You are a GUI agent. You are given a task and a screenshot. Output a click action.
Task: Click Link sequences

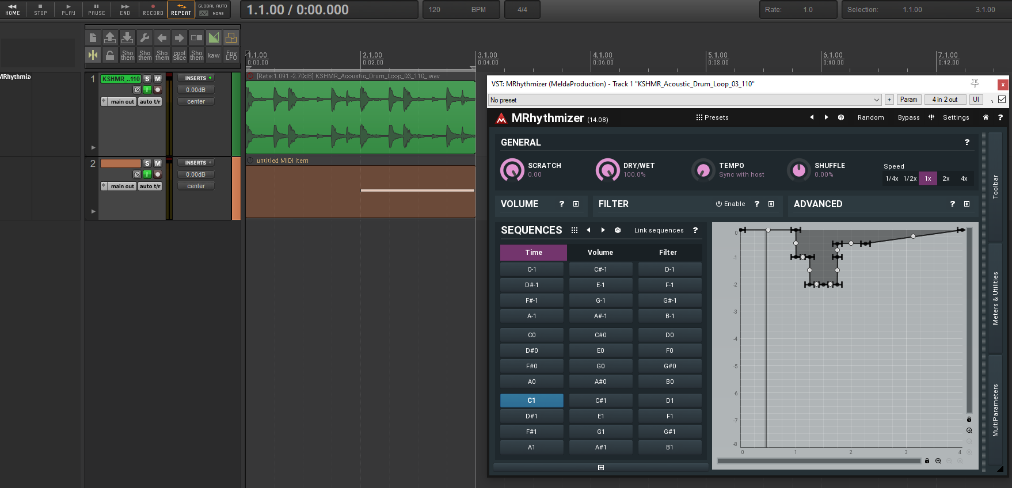click(x=659, y=230)
